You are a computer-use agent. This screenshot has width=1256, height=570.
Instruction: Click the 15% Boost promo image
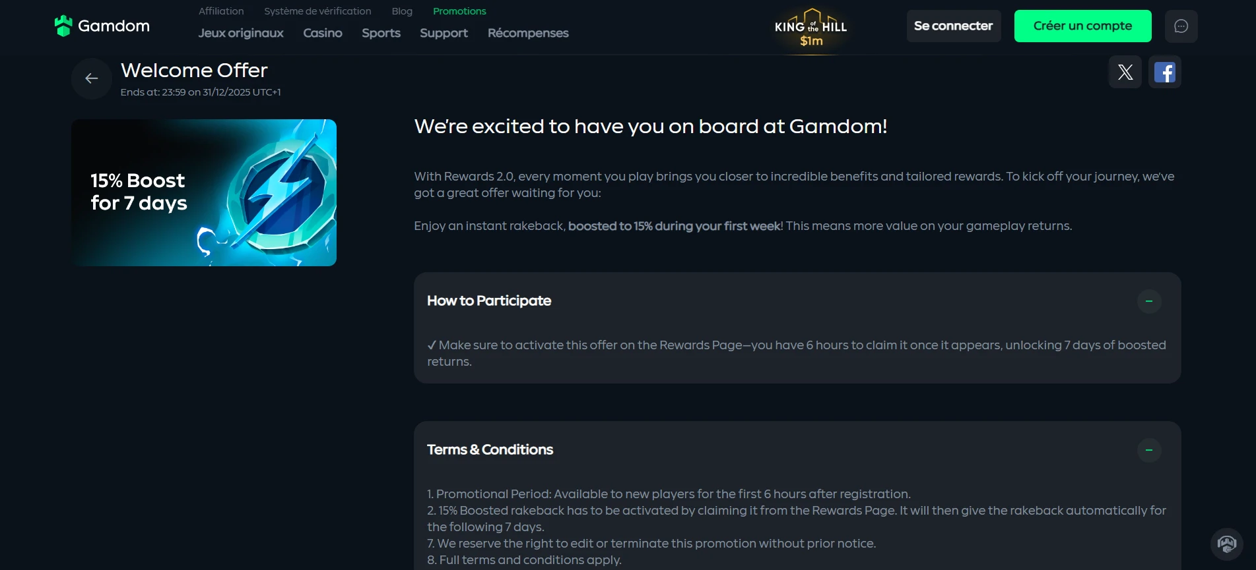click(204, 192)
